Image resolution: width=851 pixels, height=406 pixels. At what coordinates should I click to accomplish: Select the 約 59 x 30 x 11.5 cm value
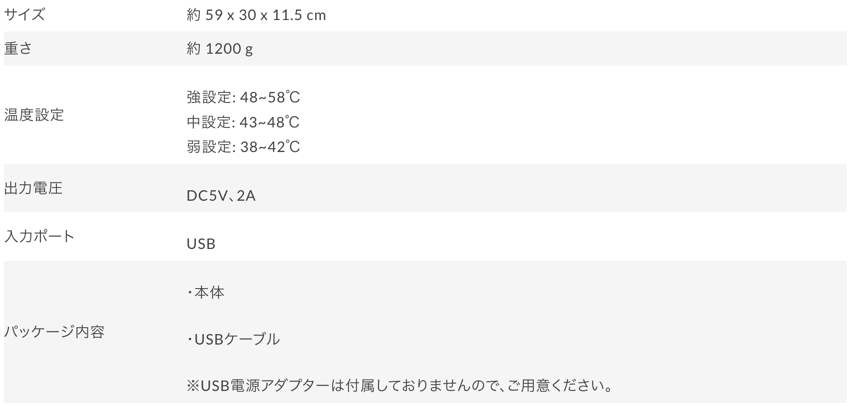pos(256,15)
